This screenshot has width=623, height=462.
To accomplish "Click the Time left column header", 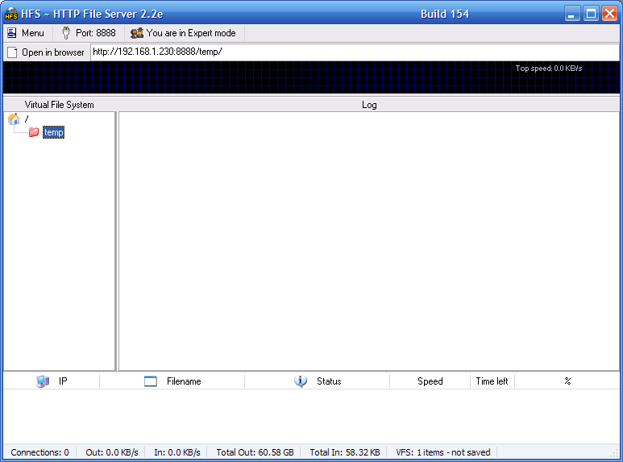I will (x=492, y=381).
